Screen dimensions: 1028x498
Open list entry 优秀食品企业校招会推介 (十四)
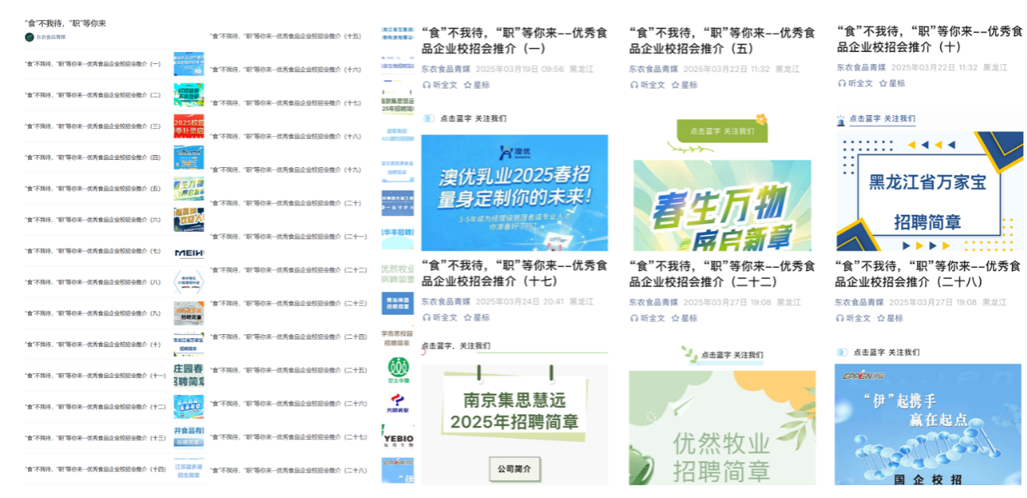[x=95, y=469]
